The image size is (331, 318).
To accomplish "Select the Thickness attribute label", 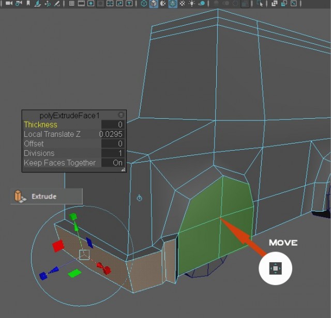I will pos(40,124).
